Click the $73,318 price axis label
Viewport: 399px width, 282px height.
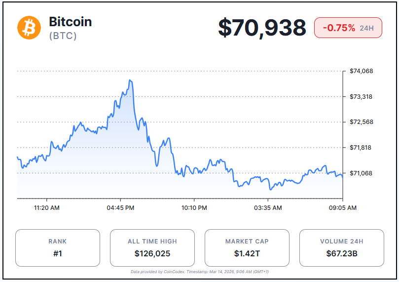(x=362, y=96)
